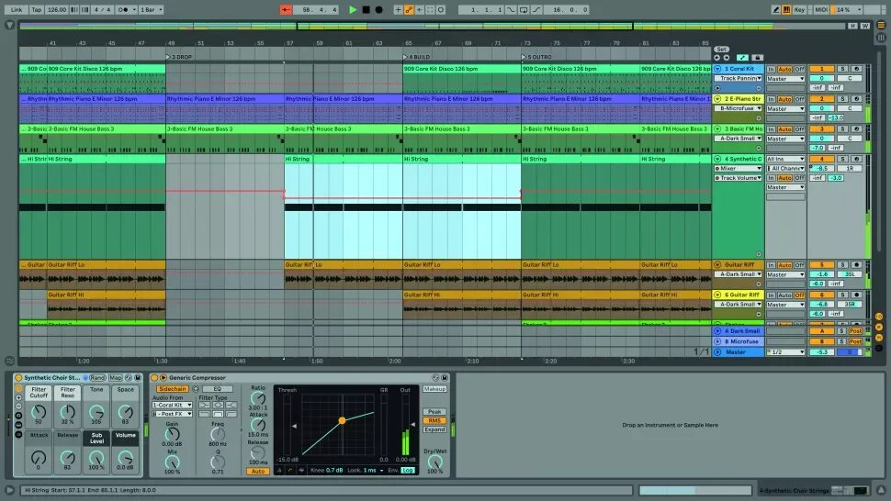The image size is (891, 501).
Task: Click the MIDI Arrangement Overdub plus button
Action: pos(398,10)
